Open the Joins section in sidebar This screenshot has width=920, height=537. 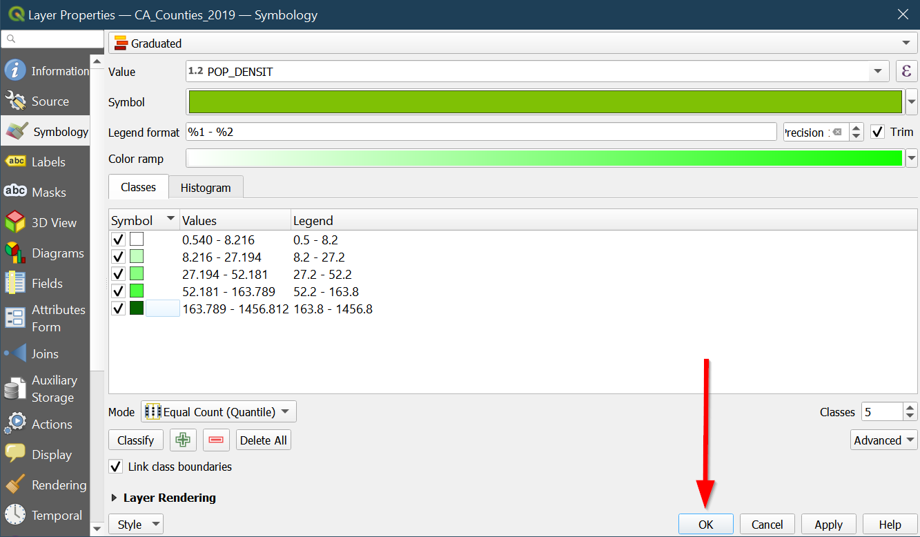[45, 354]
